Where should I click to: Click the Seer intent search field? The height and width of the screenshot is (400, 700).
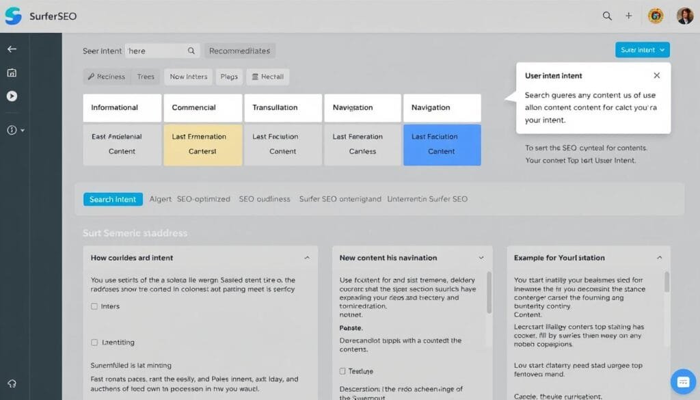[x=156, y=51]
